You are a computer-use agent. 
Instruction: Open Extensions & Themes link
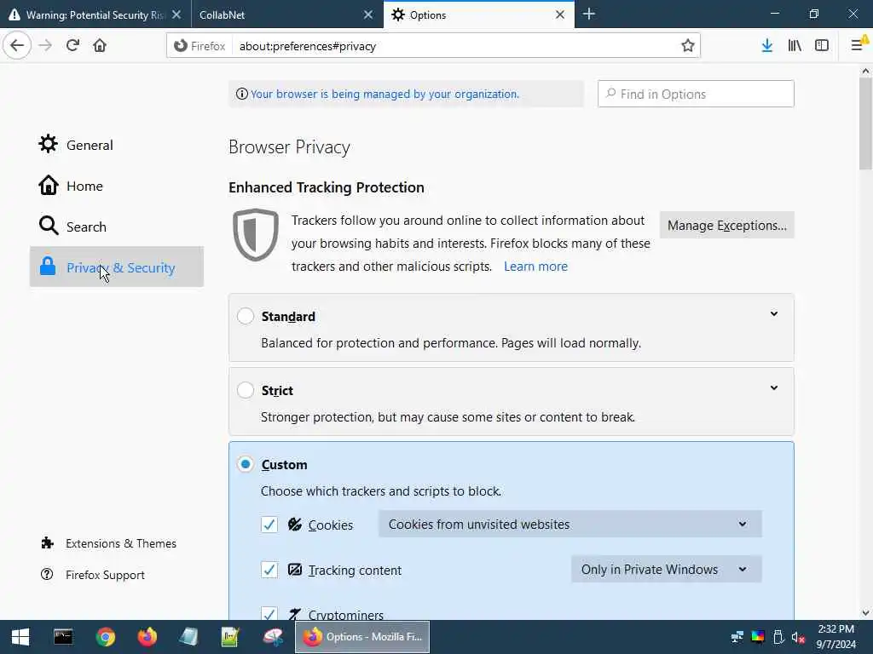coord(121,543)
